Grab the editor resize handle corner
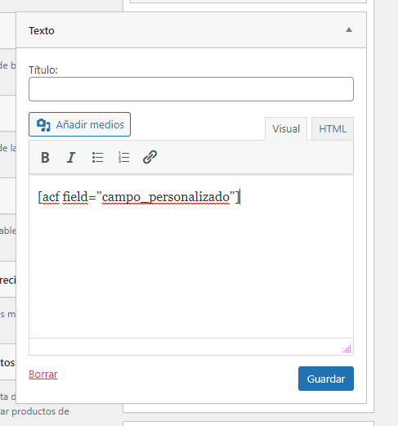The height and width of the screenshot is (426, 398). click(x=347, y=349)
